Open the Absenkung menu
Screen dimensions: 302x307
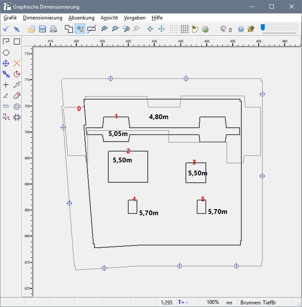pos(81,18)
